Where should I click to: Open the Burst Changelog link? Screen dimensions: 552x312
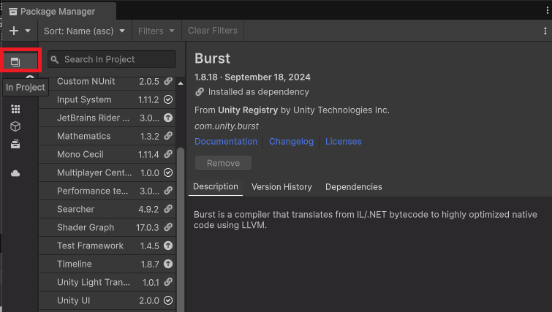click(x=291, y=142)
